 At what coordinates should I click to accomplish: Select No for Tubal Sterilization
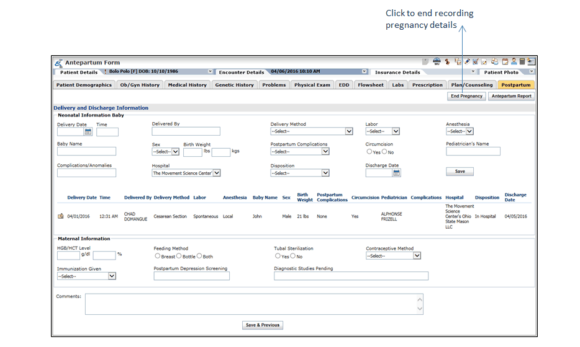click(293, 256)
